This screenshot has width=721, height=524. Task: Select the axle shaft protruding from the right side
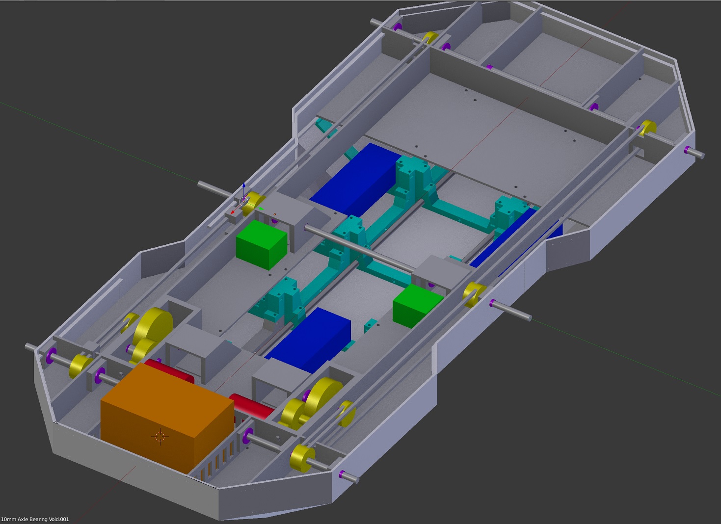pyautogui.click(x=513, y=311)
